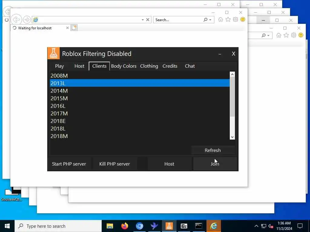The height and width of the screenshot is (232, 310).
Task: Select the 2014M client
Action: click(140, 91)
